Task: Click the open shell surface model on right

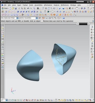Action: point(64,59)
